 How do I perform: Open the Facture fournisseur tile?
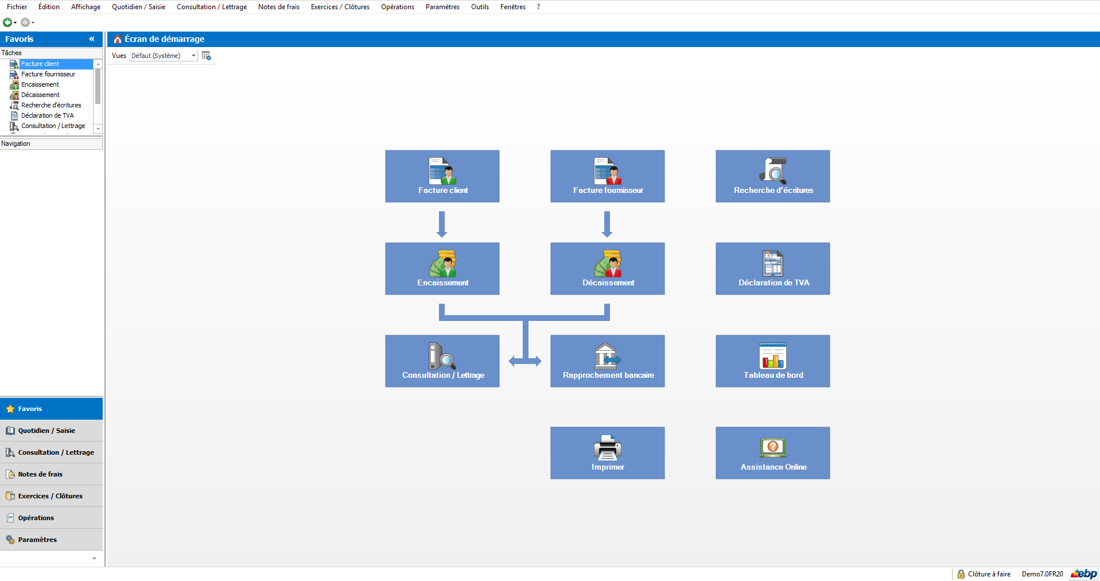pyautogui.click(x=607, y=176)
